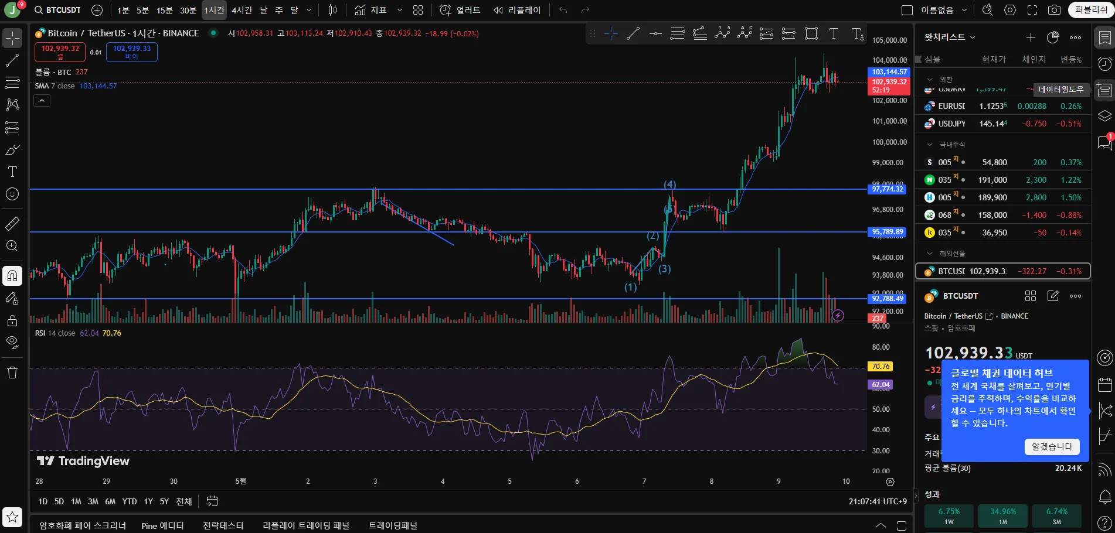Open the BTCUSDT symbol search field
Image resolution: width=1115 pixels, height=533 pixels.
click(x=57, y=10)
